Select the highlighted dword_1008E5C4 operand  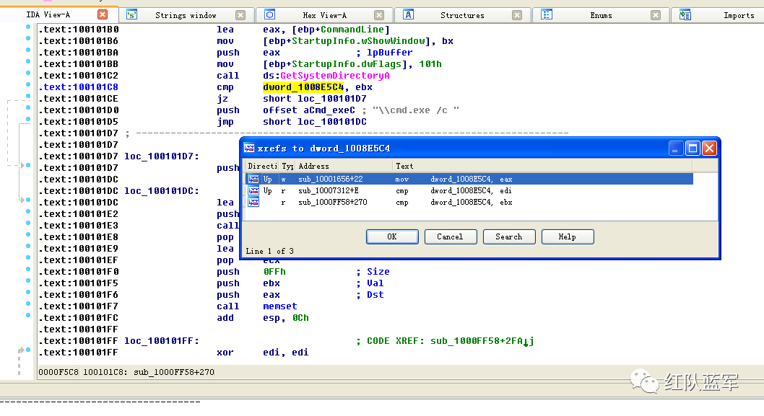(x=303, y=87)
